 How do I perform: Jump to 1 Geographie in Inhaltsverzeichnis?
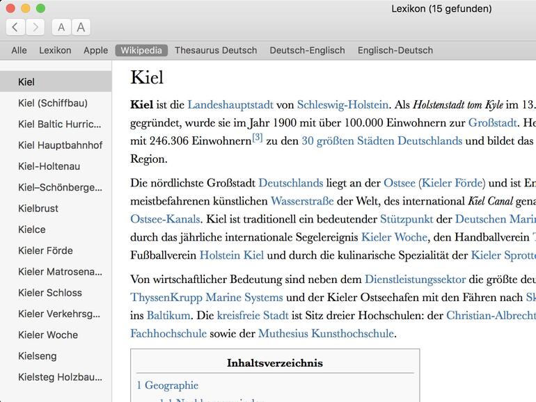[x=168, y=385]
